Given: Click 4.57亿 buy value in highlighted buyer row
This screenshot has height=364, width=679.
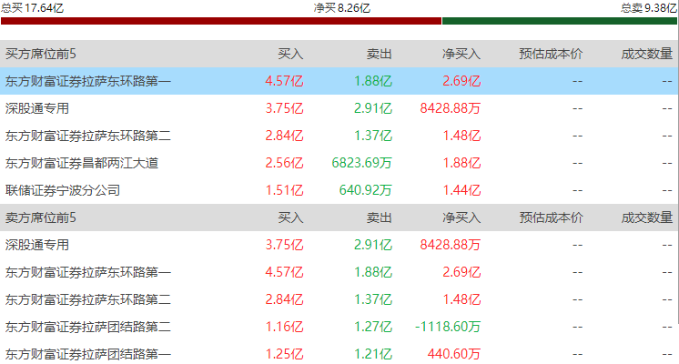Looking at the screenshot, I should point(285,81).
